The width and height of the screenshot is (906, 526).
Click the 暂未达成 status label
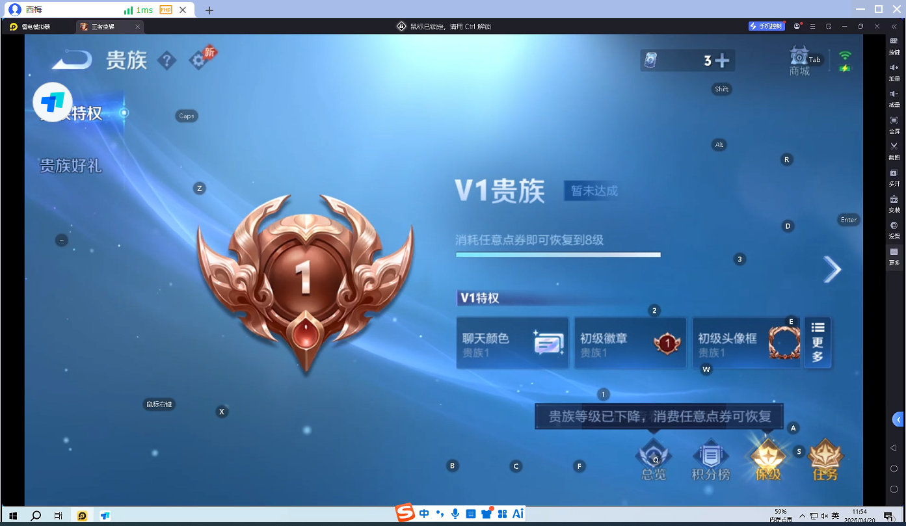tap(594, 191)
